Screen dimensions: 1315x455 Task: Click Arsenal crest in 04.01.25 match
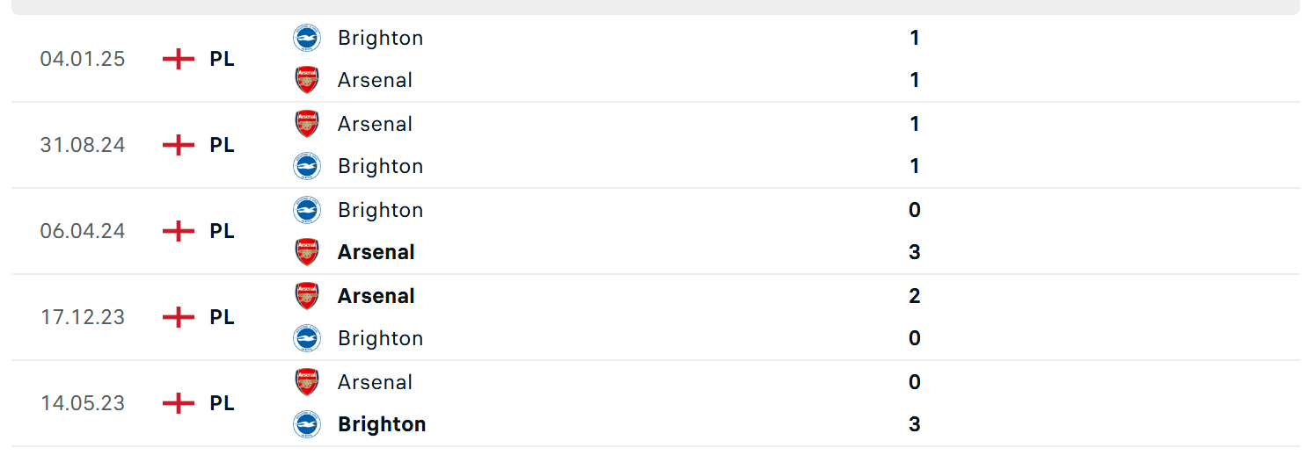click(x=306, y=80)
